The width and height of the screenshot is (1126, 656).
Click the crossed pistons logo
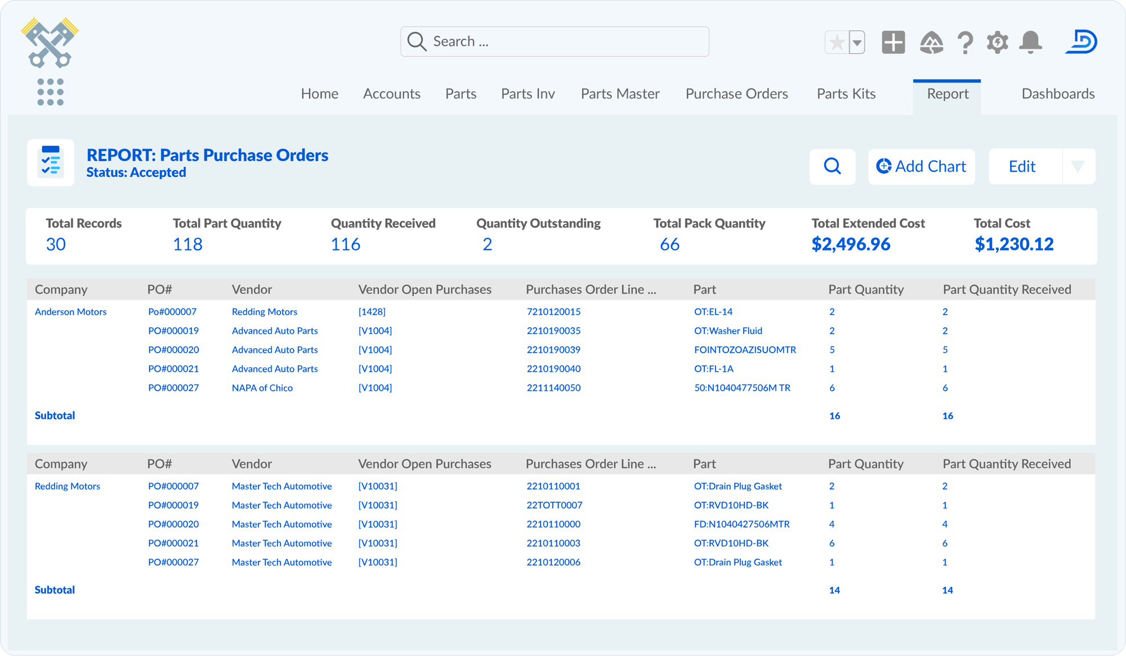pyautogui.click(x=50, y=43)
